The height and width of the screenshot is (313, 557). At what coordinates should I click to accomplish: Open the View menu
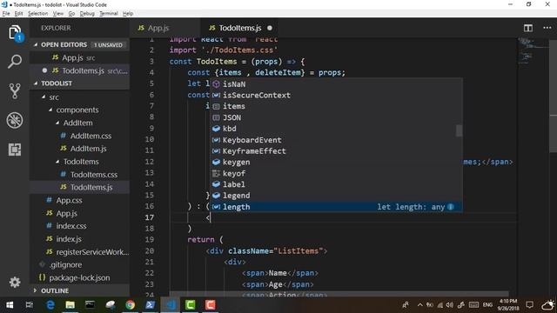click(x=58, y=14)
